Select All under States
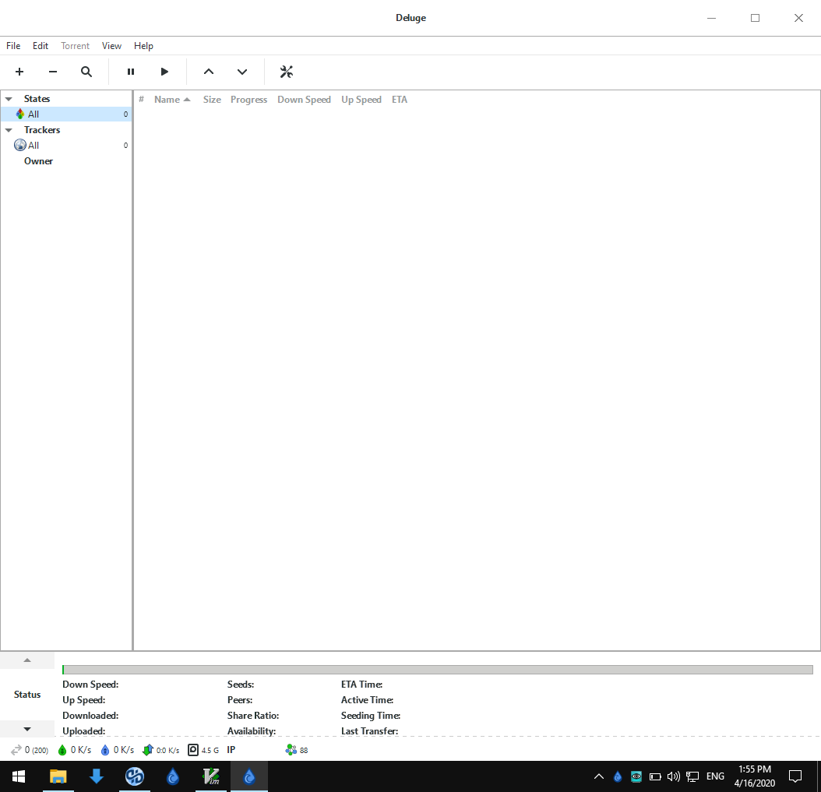Viewport: 821px width, 792px height. pyautogui.click(x=66, y=114)
